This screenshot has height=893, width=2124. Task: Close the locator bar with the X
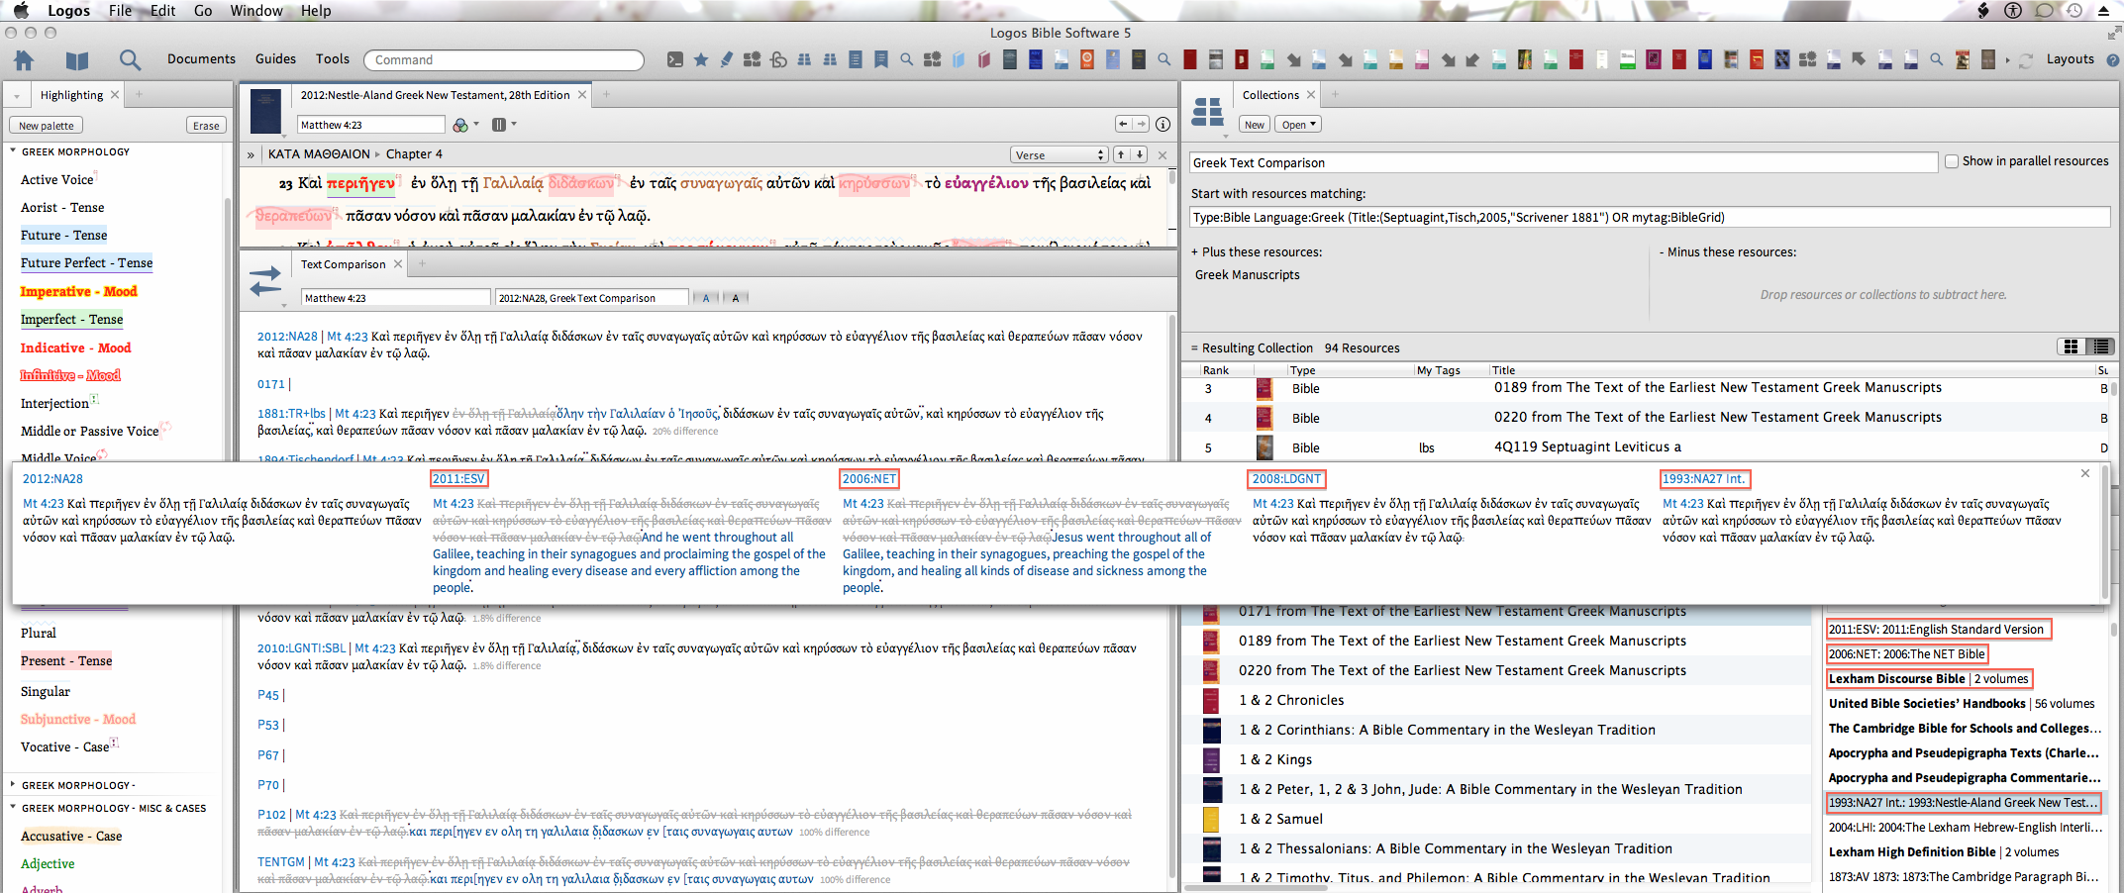pyautogui.click(x=1163, y=154)
